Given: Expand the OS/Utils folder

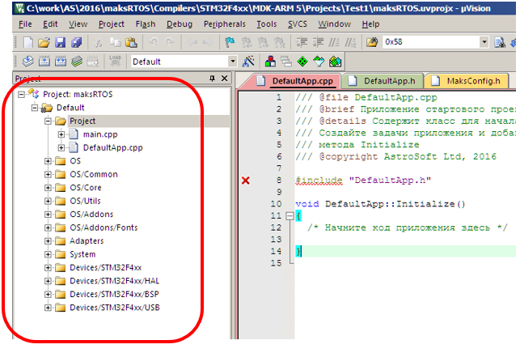Looking at the screenshot, I should (48, 201).
